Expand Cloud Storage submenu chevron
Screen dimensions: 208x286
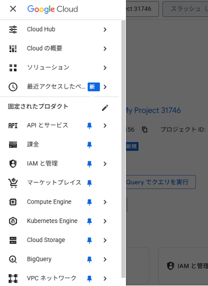(105, 240)
